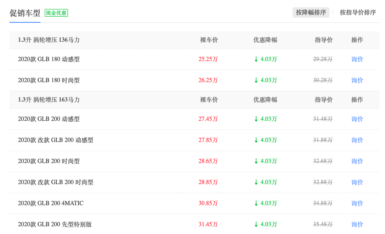Viewport: 385px width, 234px height.
Task: Select price 28.65万
Action: click(208, 161)
